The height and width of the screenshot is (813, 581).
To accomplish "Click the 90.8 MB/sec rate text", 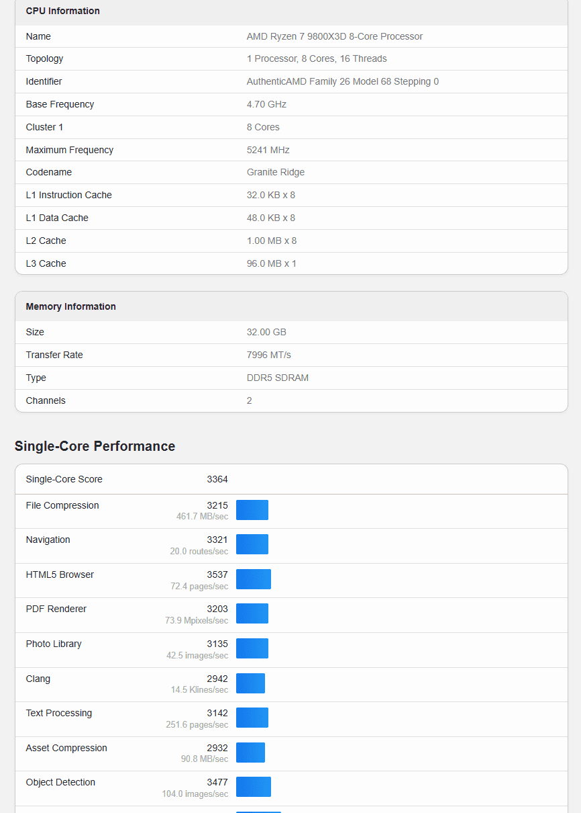I will point(205,759).
